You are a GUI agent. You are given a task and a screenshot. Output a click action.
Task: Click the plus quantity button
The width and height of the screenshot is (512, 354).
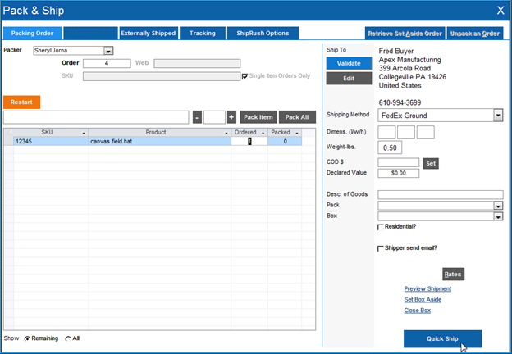pyautogui.click(x=231, y=117)
